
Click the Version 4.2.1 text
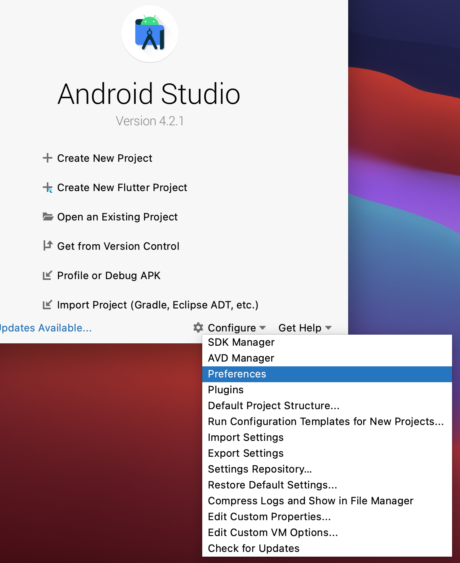pos(150,121)
